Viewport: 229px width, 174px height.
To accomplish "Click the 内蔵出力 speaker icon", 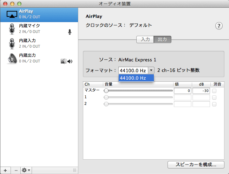I will pyautogui.click(x=12, y=59).
